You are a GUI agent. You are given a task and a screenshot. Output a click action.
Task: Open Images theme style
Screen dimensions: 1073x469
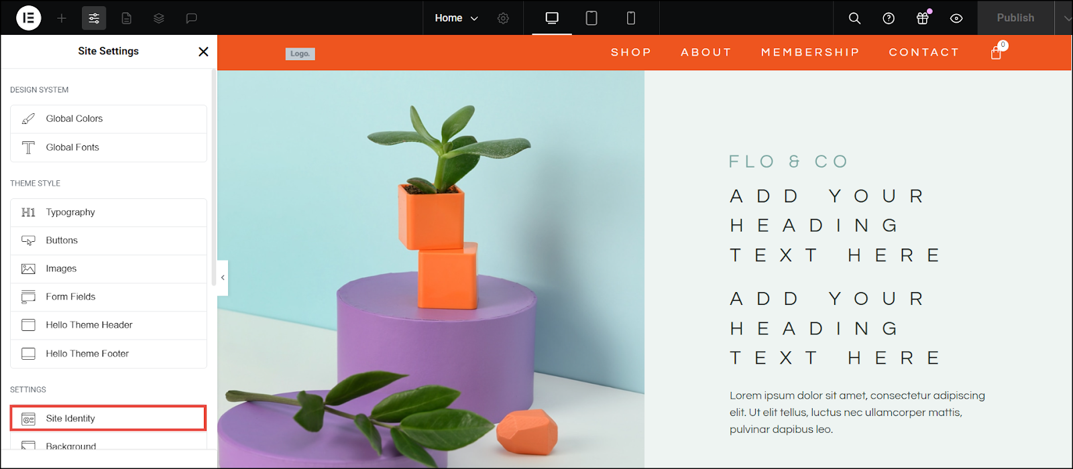coord(109,269)
